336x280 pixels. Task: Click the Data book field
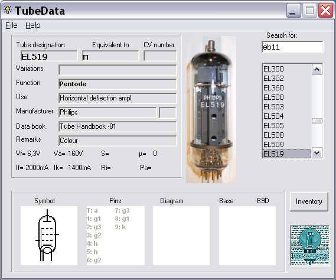tap(118, 126)
